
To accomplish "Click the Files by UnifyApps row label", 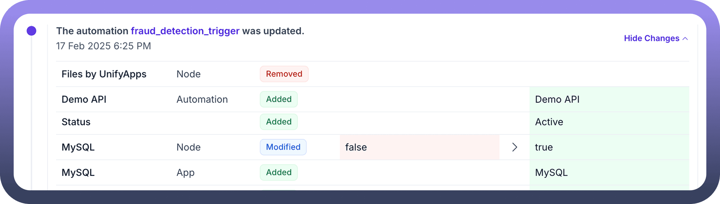I will 104,74.
